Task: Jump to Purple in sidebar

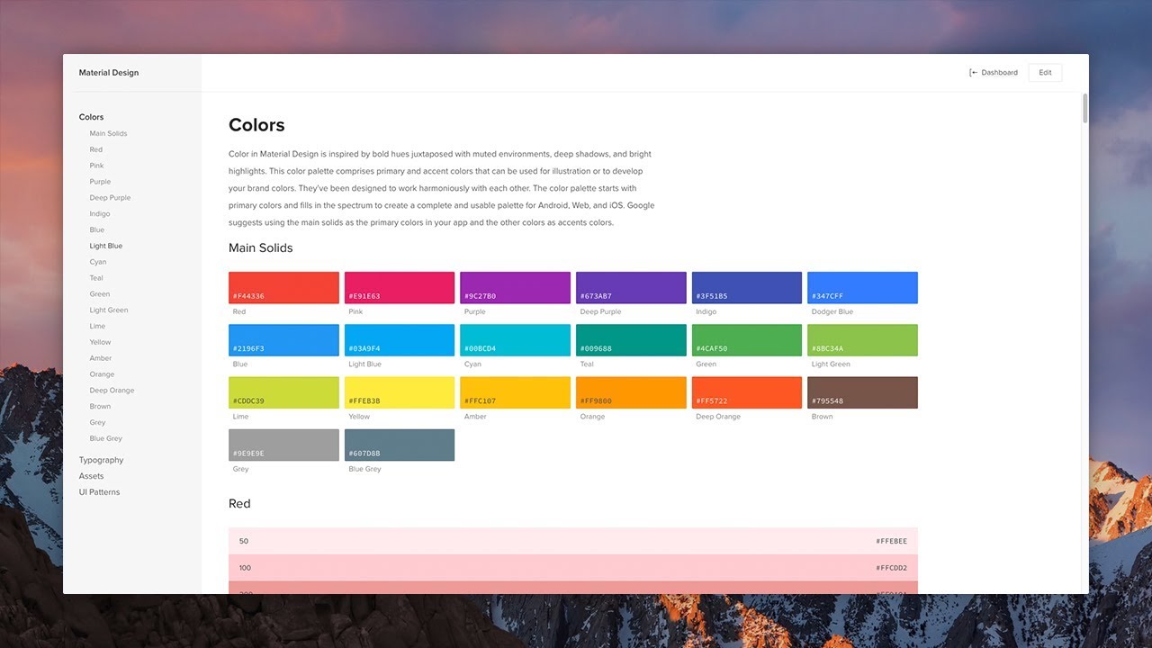Action: tap(100, 182)
